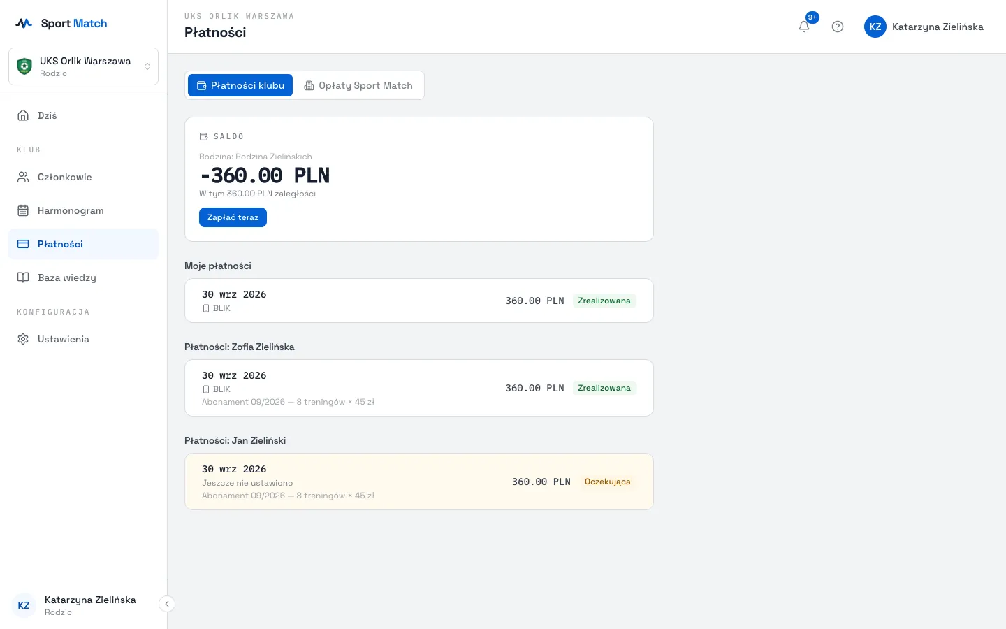This screenshot has width=1006, height=629.
Task: Click the Sport Match logo icon
Action: pos(24,23)
